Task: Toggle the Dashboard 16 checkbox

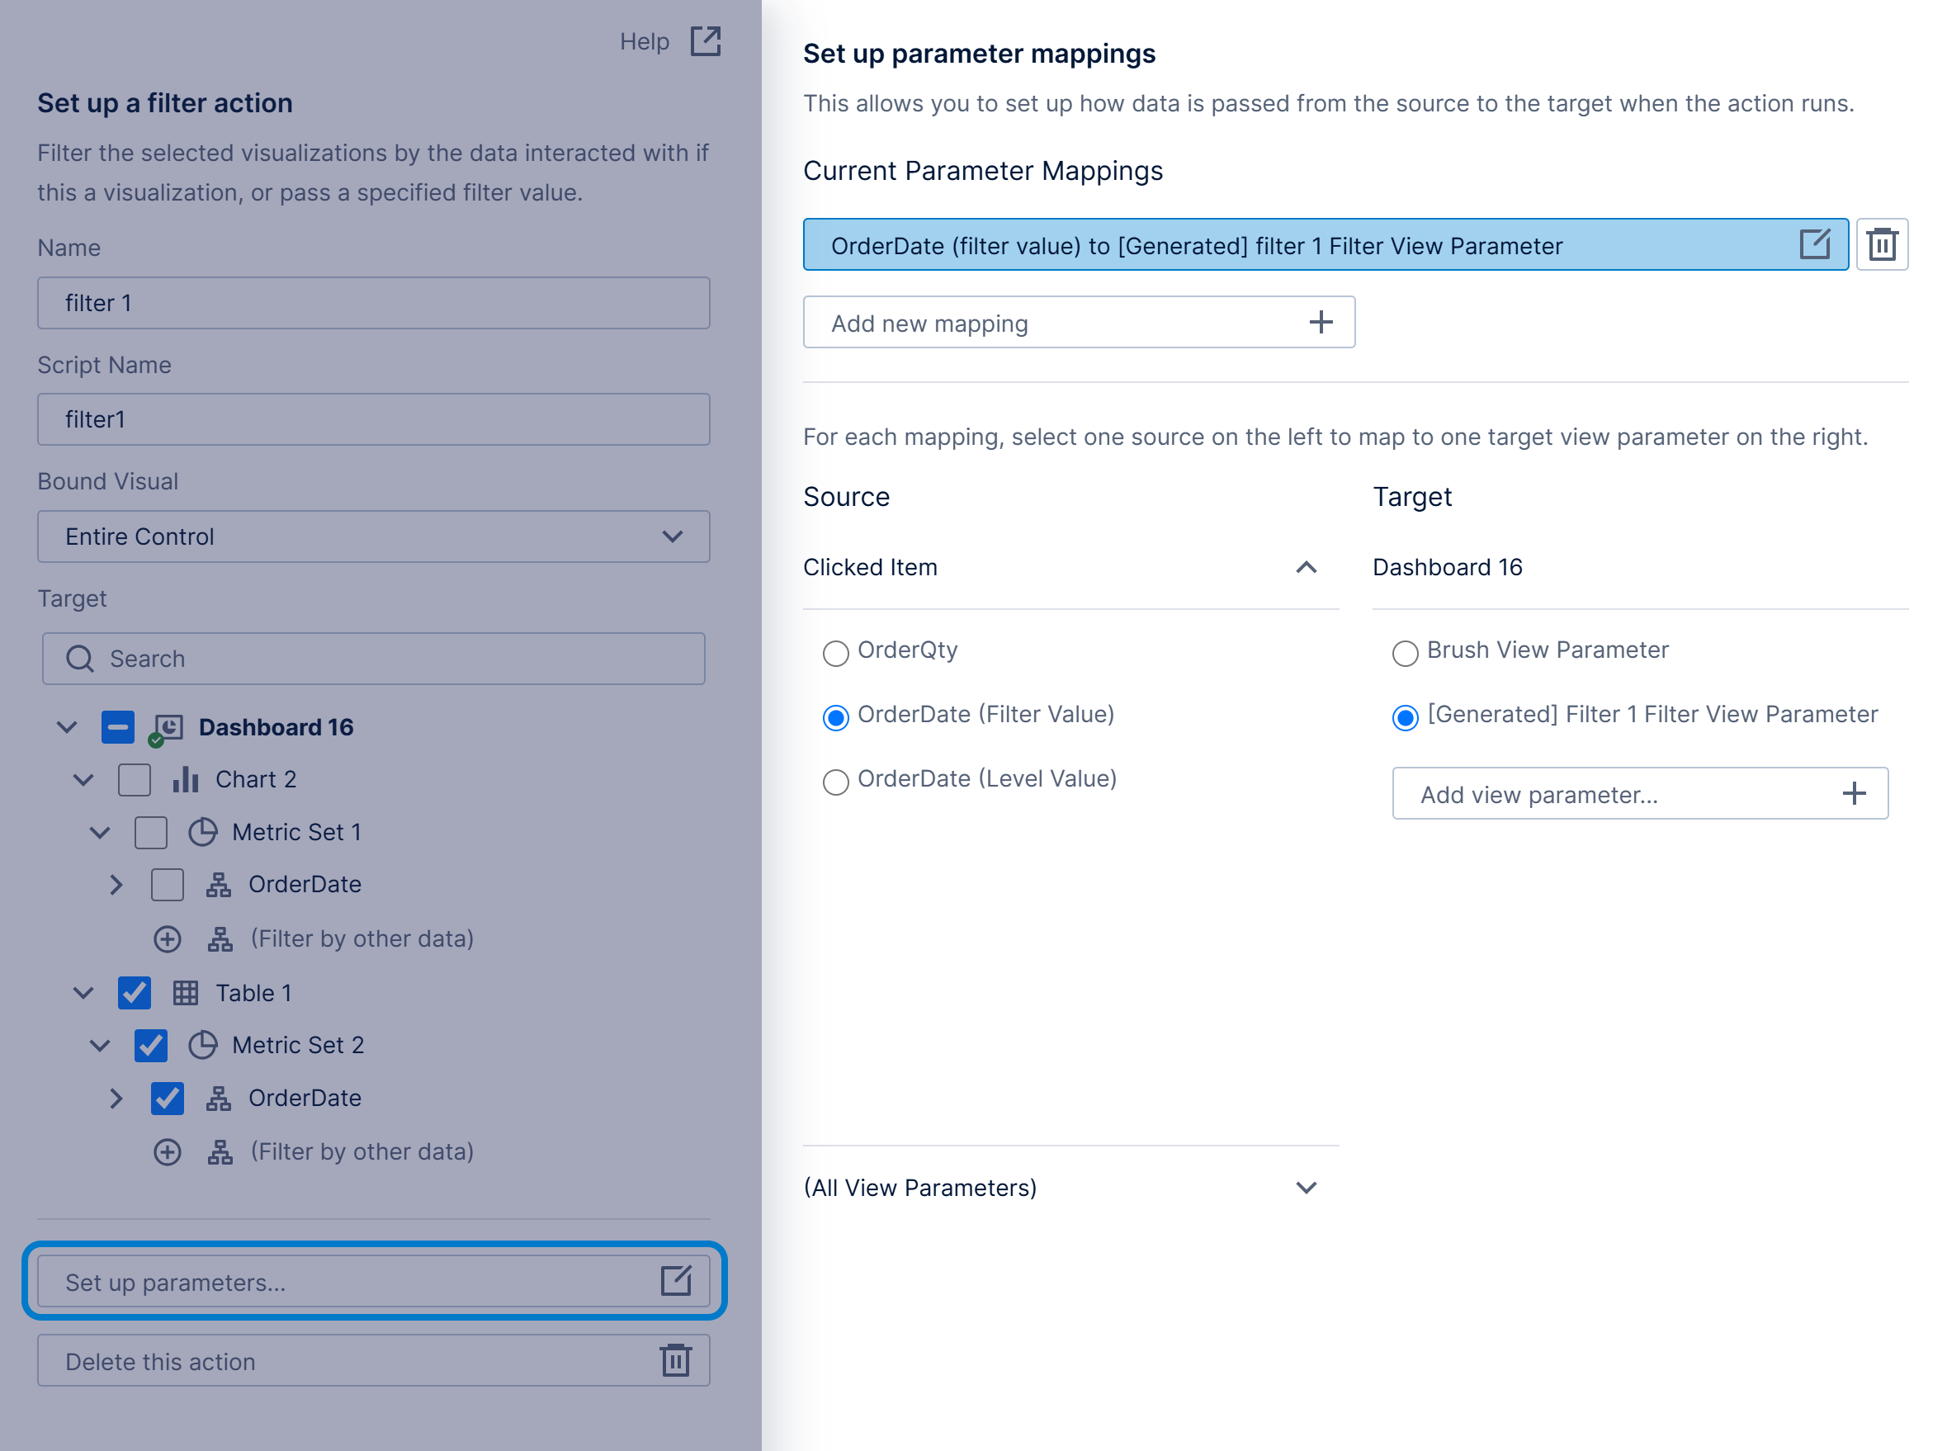Action: (118, 727)
